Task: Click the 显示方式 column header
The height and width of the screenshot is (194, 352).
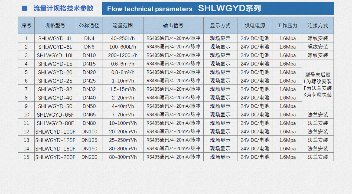Action: pos(220,25)
